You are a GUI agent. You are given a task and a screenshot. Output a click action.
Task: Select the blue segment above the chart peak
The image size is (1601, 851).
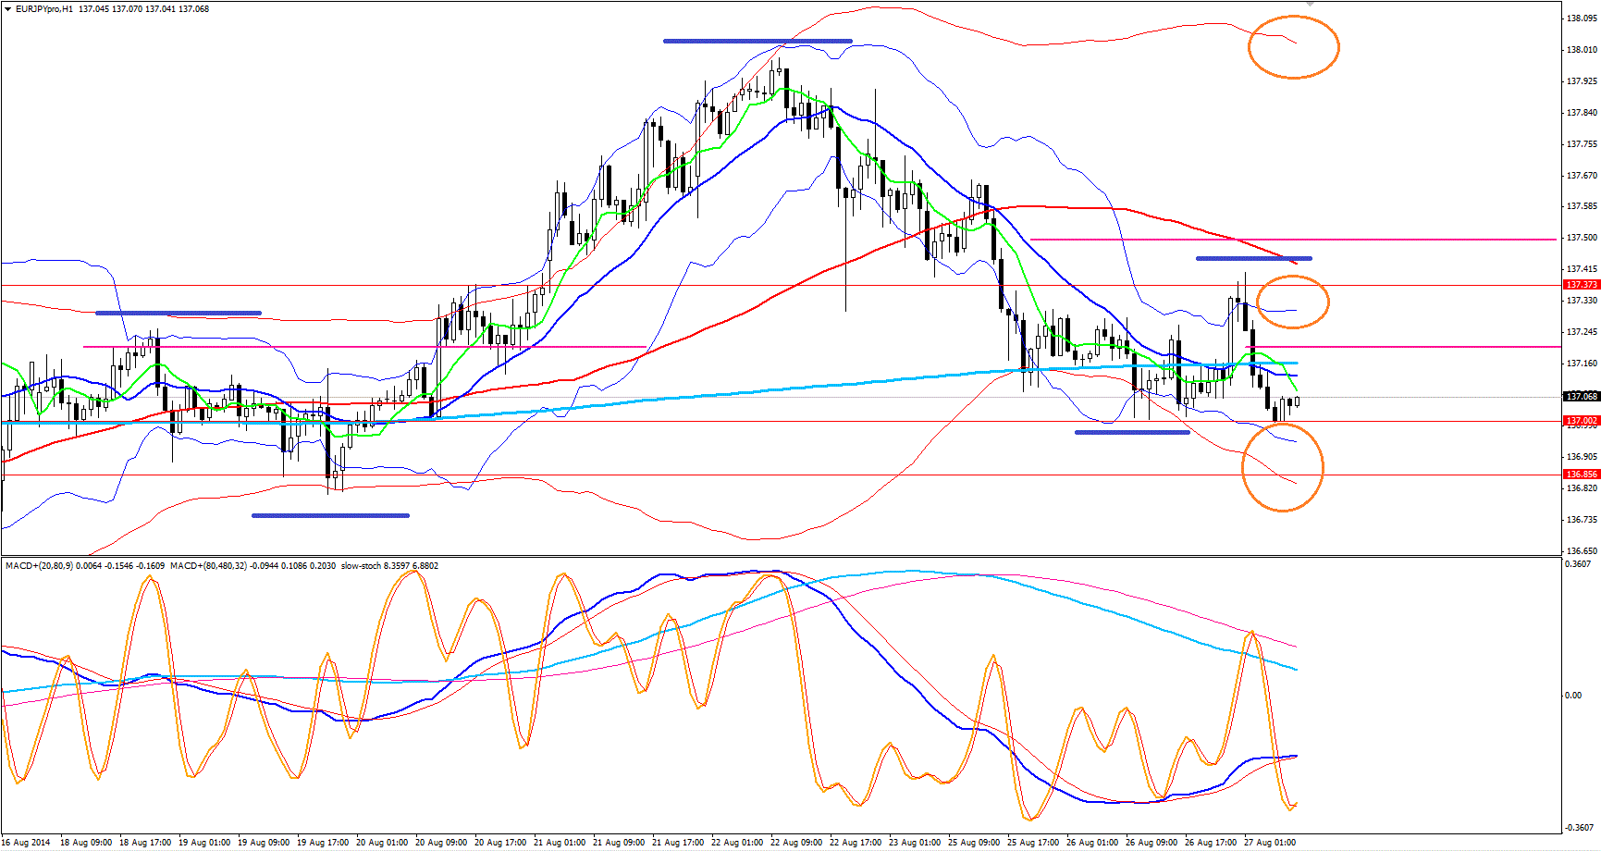click(757, 41)
